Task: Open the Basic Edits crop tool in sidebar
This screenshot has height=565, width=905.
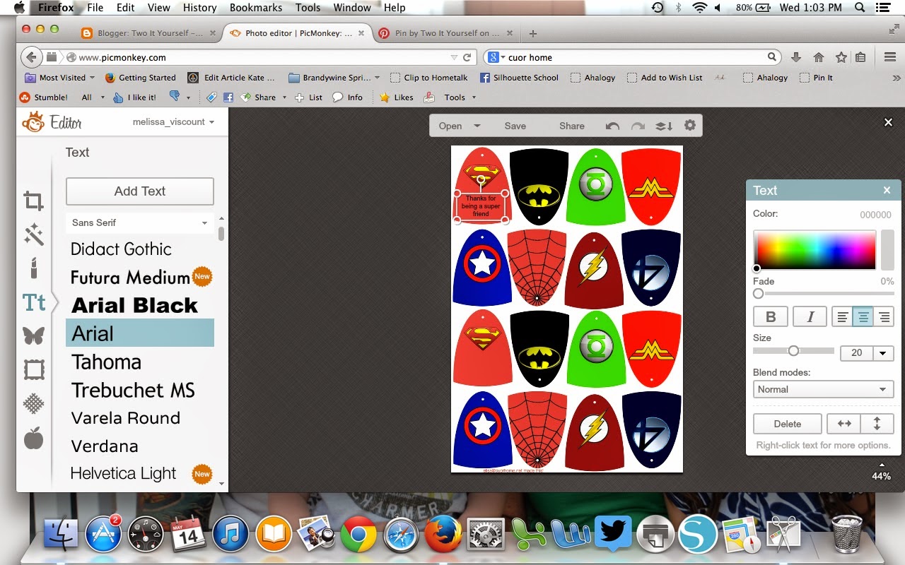Action: tap(33, 201)
